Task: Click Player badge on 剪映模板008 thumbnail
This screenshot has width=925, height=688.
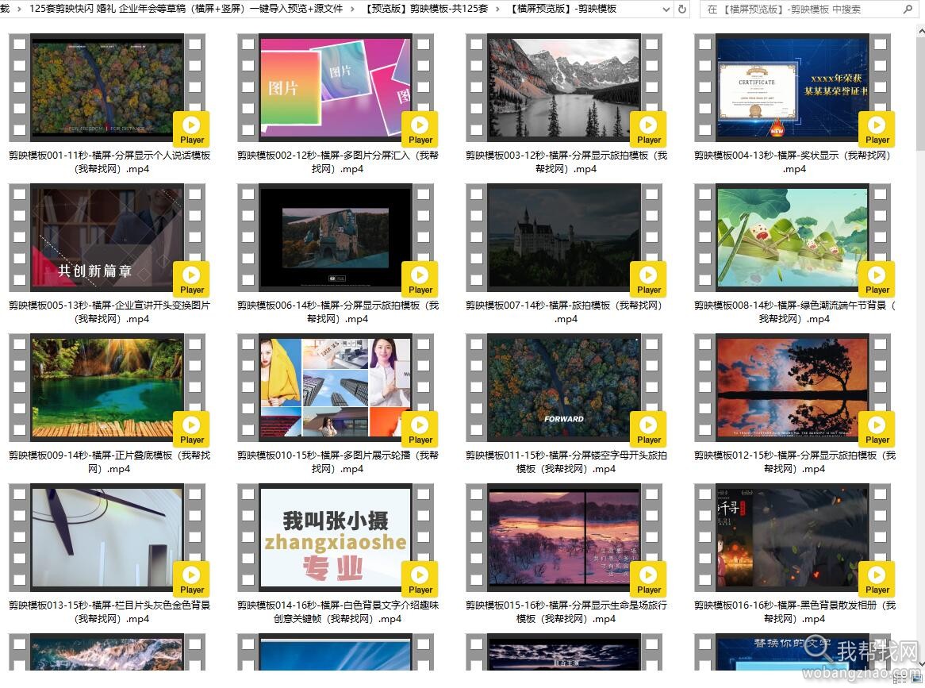Action: (877, 279)
